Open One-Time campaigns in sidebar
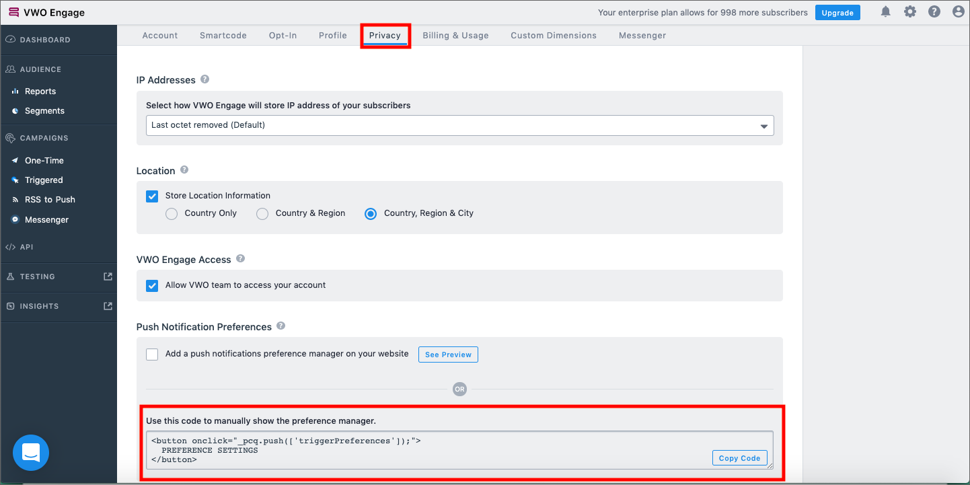 44,161
